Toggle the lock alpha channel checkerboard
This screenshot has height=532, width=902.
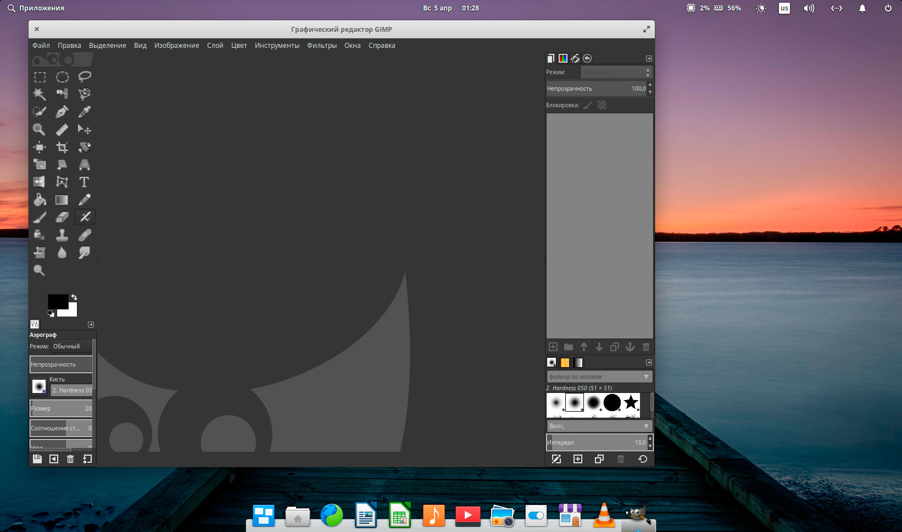click(602, 105)
